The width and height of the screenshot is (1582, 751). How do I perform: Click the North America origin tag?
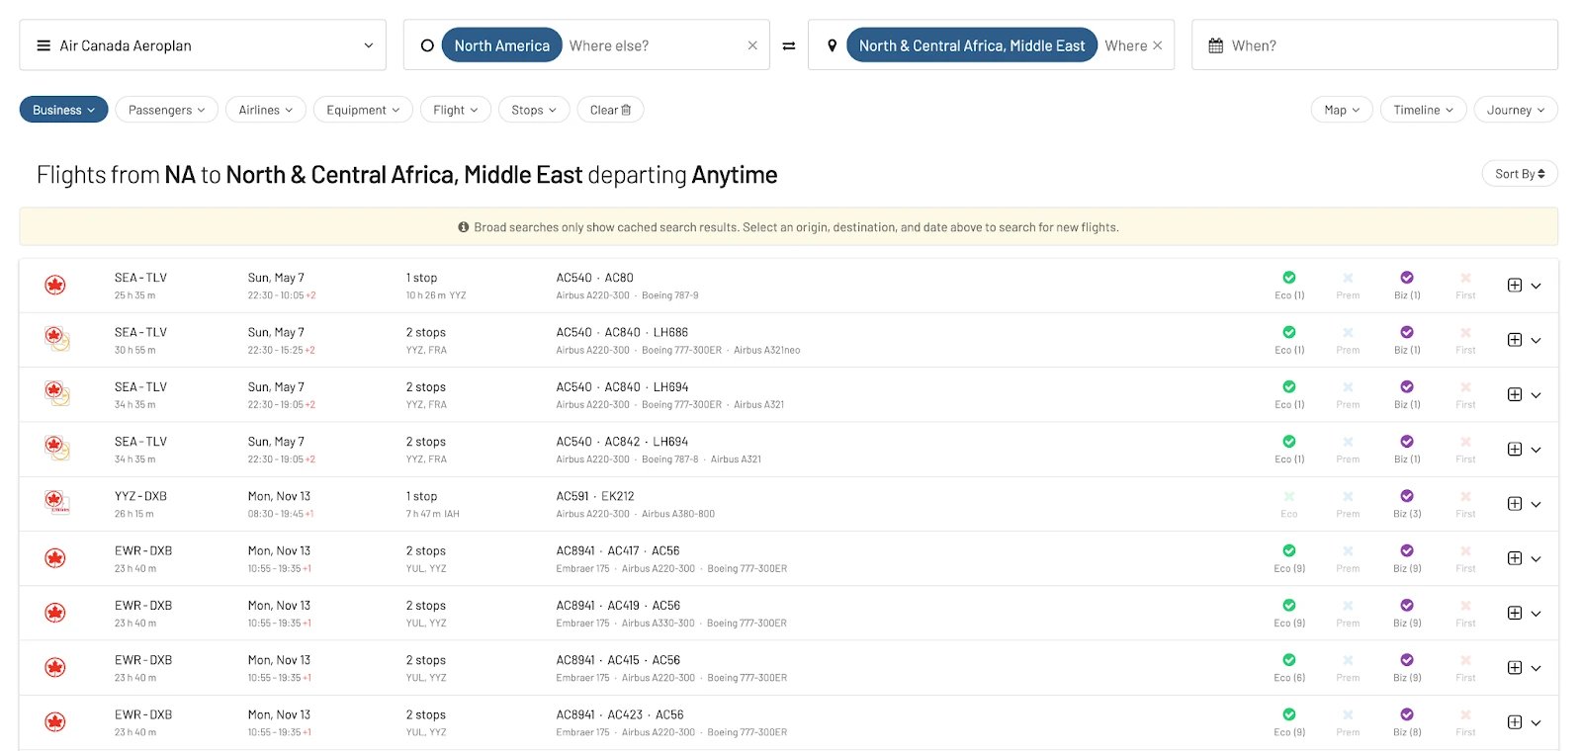click(501, 45)
